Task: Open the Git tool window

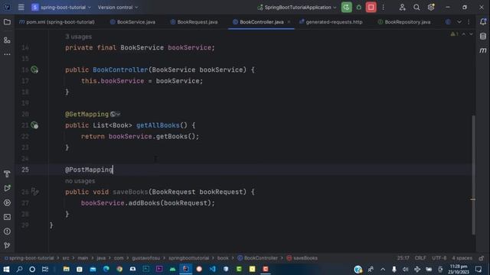Action: coord(7,246)
